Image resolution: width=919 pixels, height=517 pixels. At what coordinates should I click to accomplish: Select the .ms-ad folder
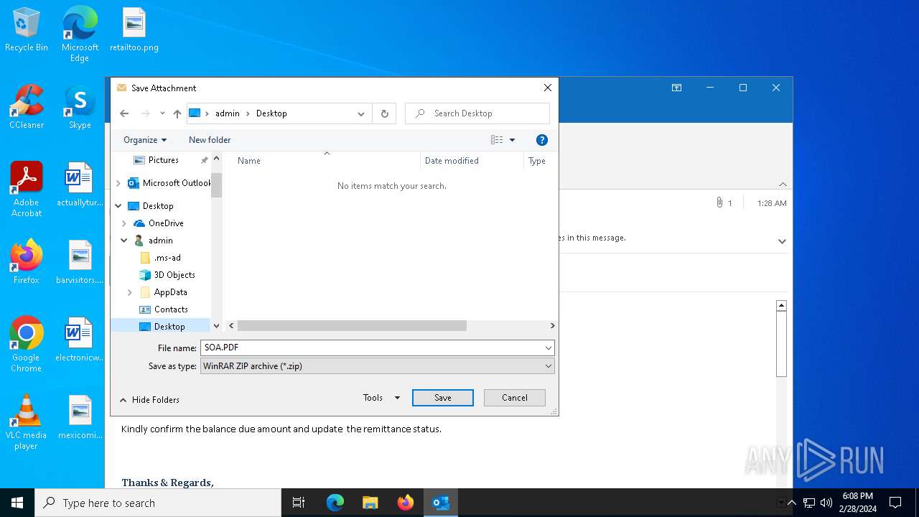point(167,258)
